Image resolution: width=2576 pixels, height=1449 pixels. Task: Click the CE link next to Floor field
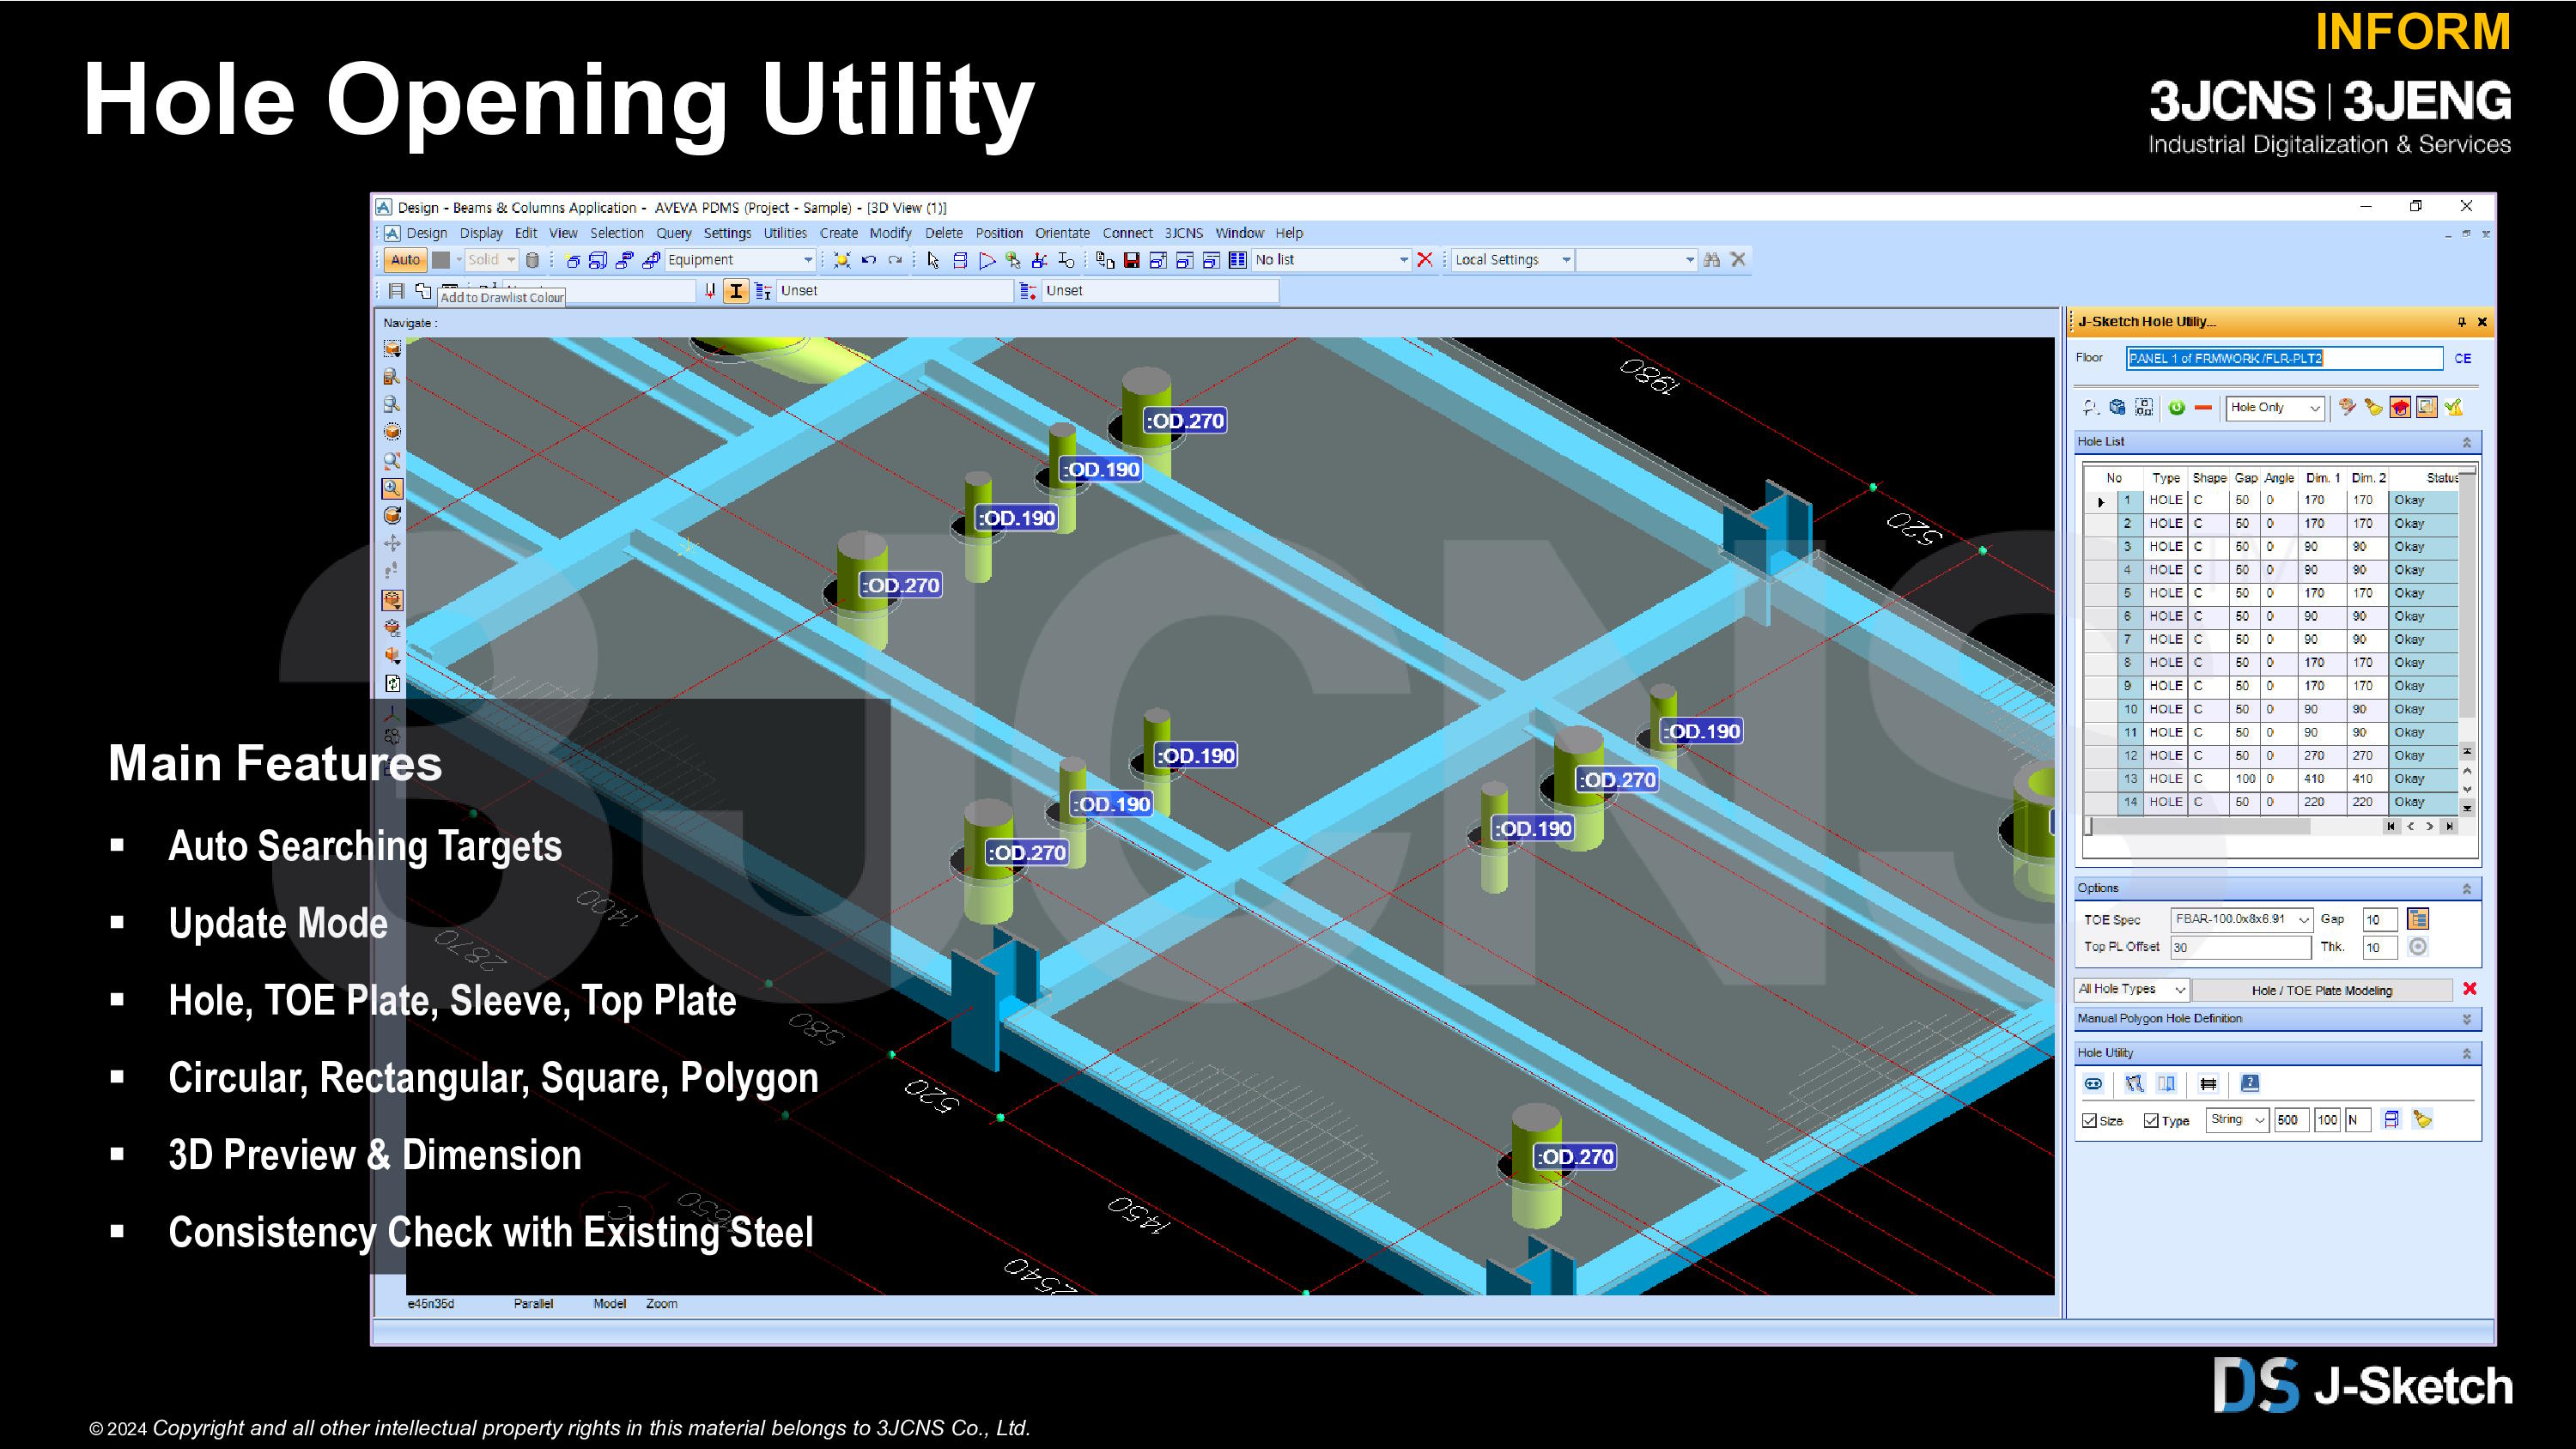[2462, 358]
